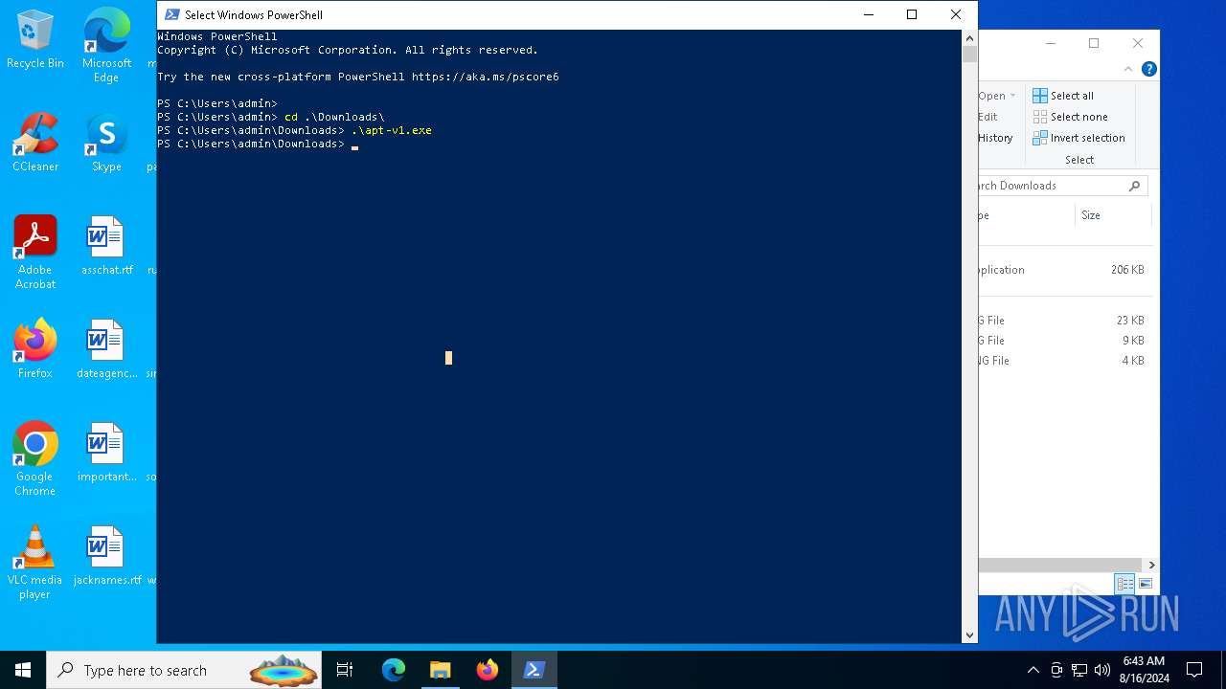
Task: Click the Size column header
Action: (x=1111, y=215)
